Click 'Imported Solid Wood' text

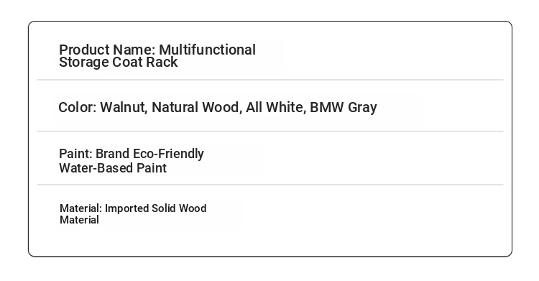pos(156,208)
